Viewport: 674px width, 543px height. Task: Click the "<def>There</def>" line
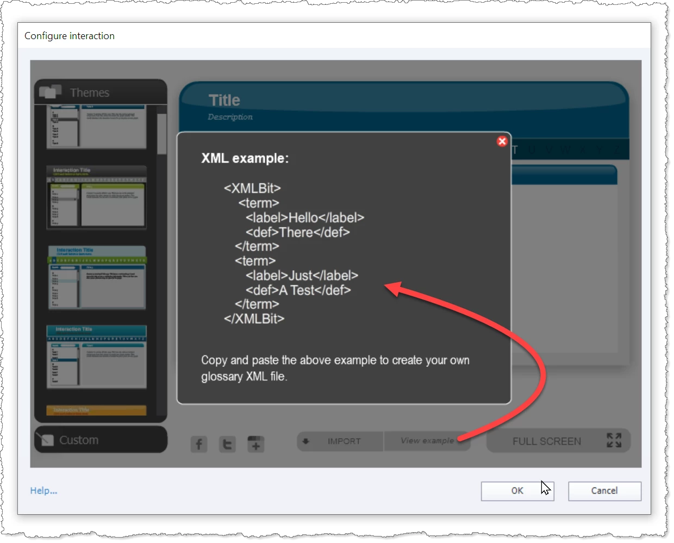298,232
